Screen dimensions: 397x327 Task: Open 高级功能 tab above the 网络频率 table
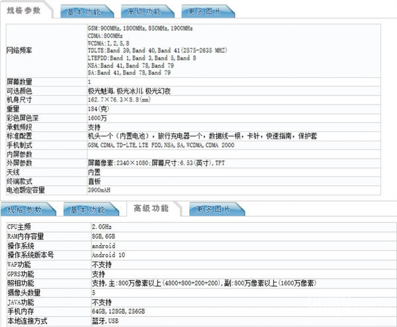147,12
